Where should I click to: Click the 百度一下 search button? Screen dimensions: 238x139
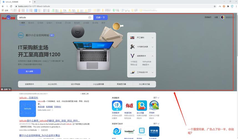100,18
